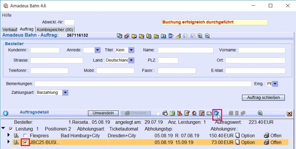Click the folder edit icon with pencil

point(141,36)
